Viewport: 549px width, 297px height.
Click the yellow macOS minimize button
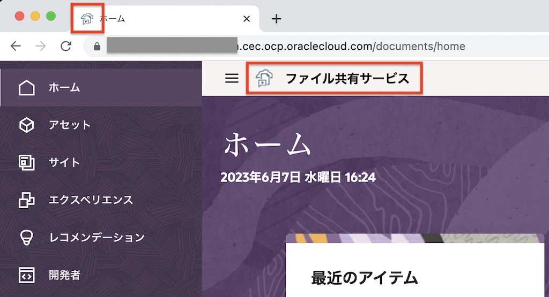tap(35, 16)
